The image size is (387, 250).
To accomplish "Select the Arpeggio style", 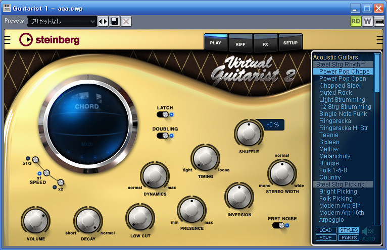I will coord(331,220).
